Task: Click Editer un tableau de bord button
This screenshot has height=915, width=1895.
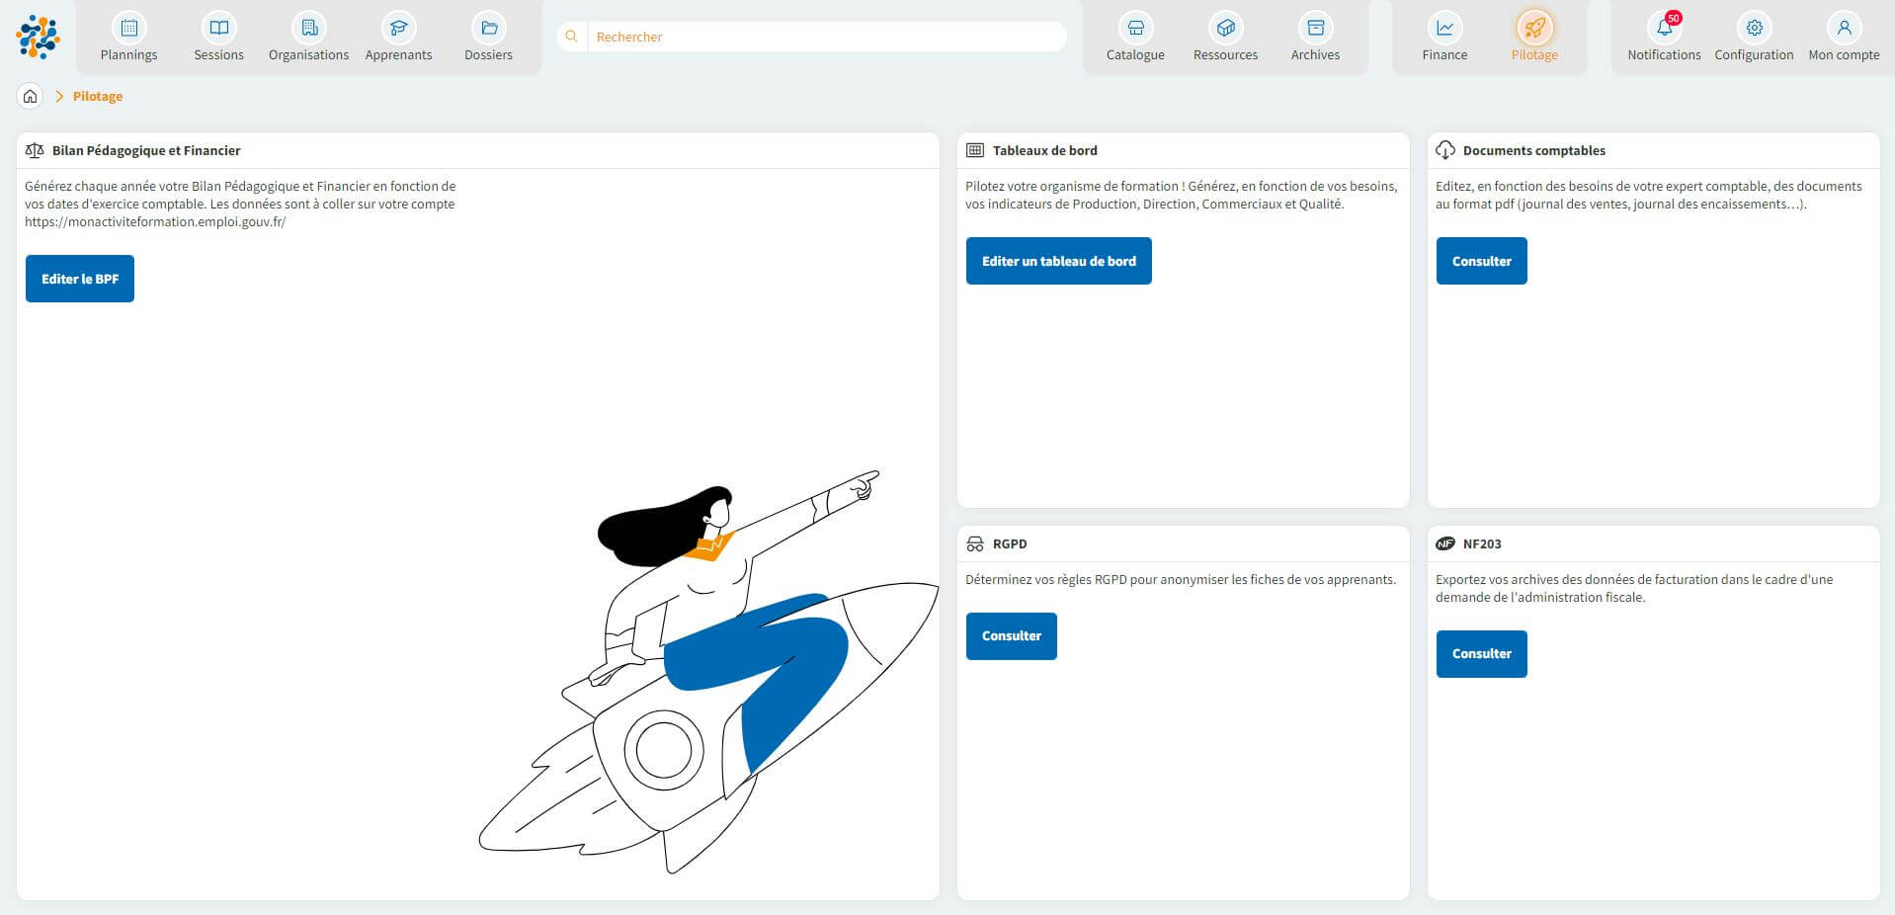Action: [1058, 261]
